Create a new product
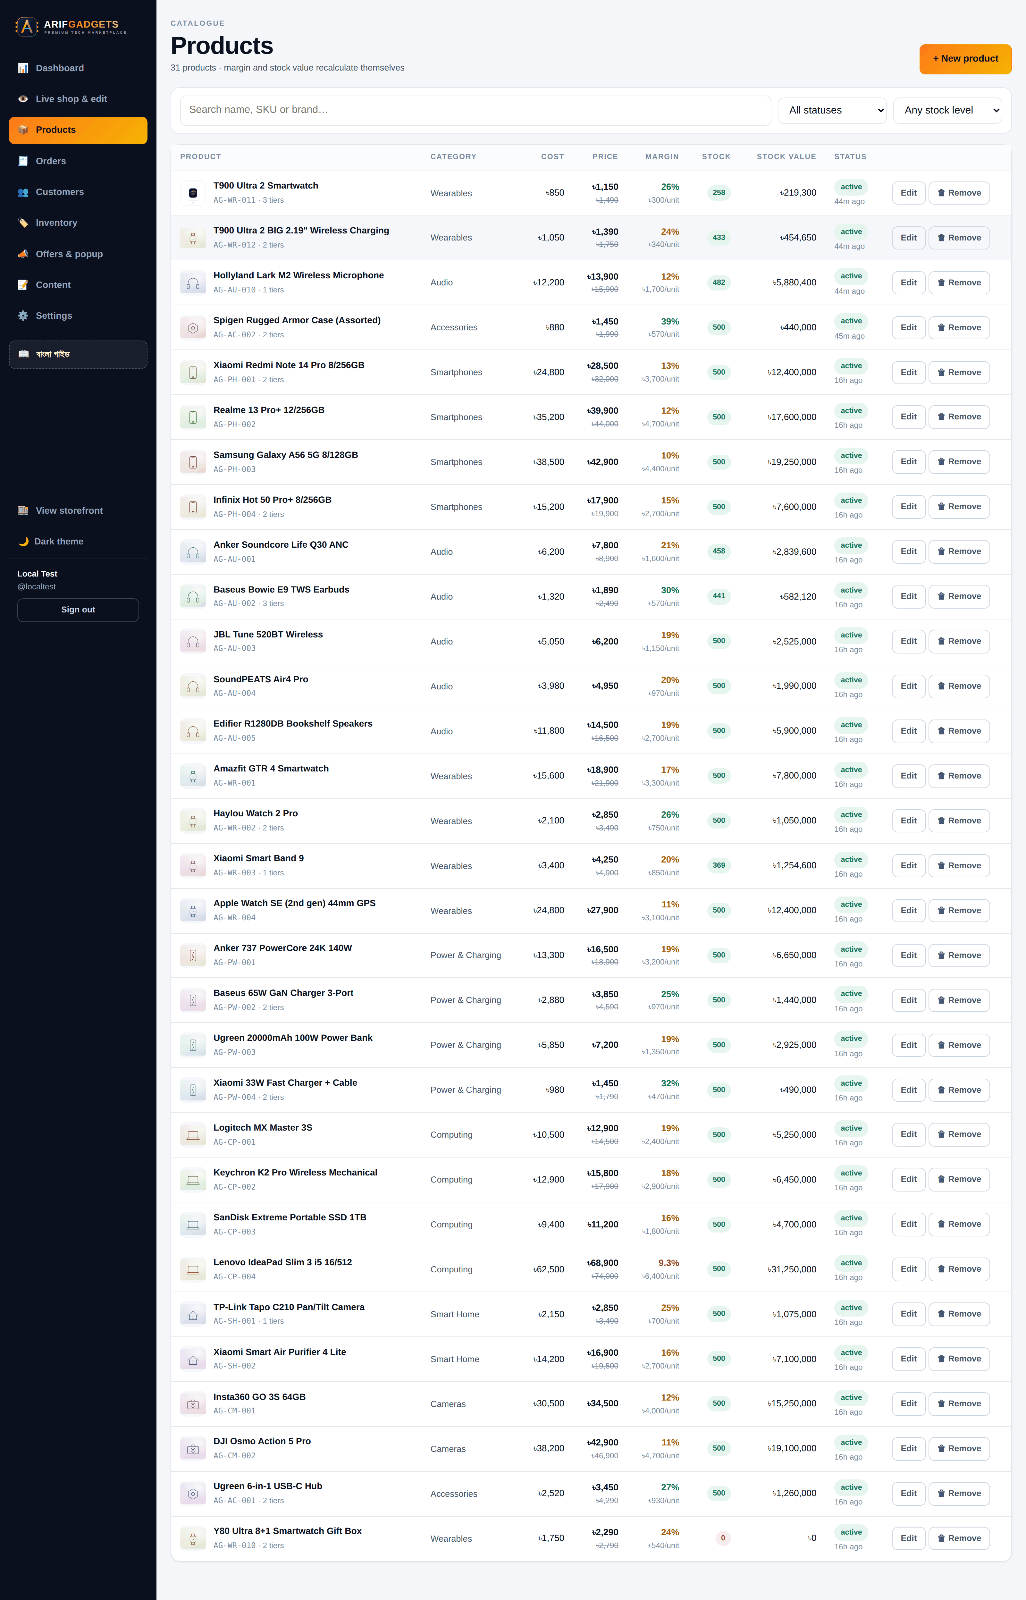The image size is (1026, 1600). click(x=965, y=59)
